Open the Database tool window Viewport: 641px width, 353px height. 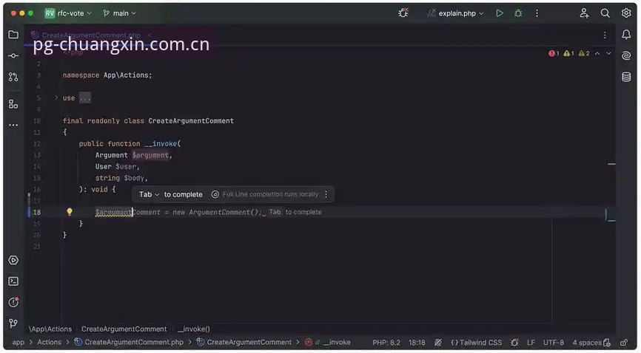[626, 76]
